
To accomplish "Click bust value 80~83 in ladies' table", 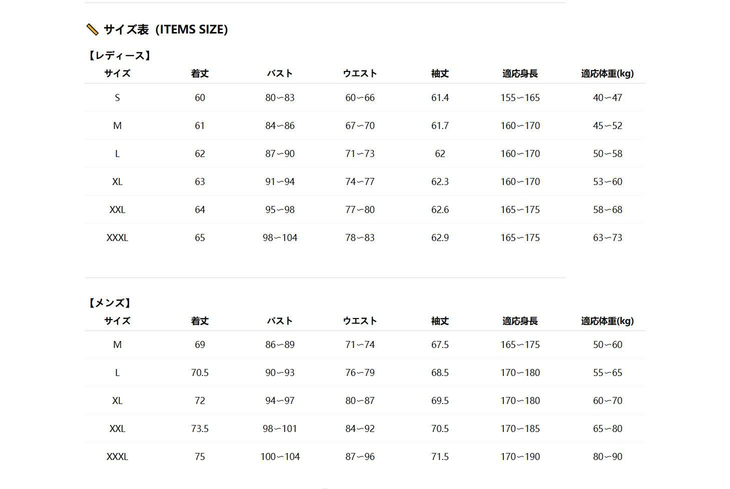I will click(280, 98).
